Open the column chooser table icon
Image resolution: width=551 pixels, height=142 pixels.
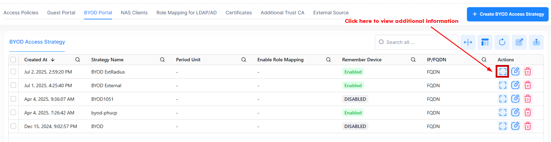click(485, 42)
